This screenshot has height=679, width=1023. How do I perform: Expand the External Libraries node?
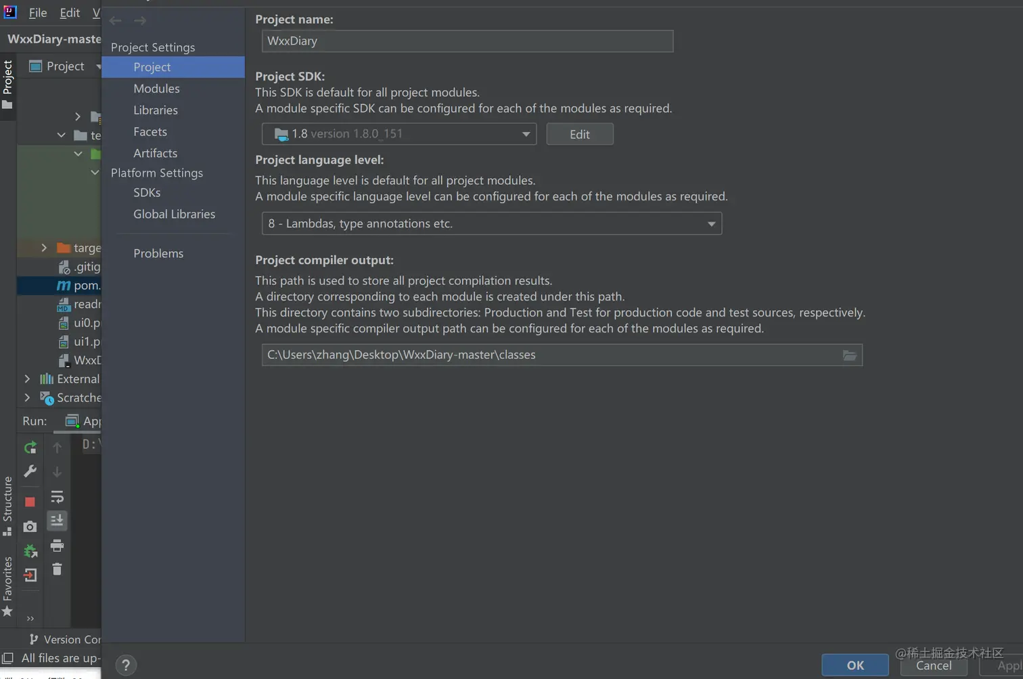pyautogui.click(x=27, y=379)
